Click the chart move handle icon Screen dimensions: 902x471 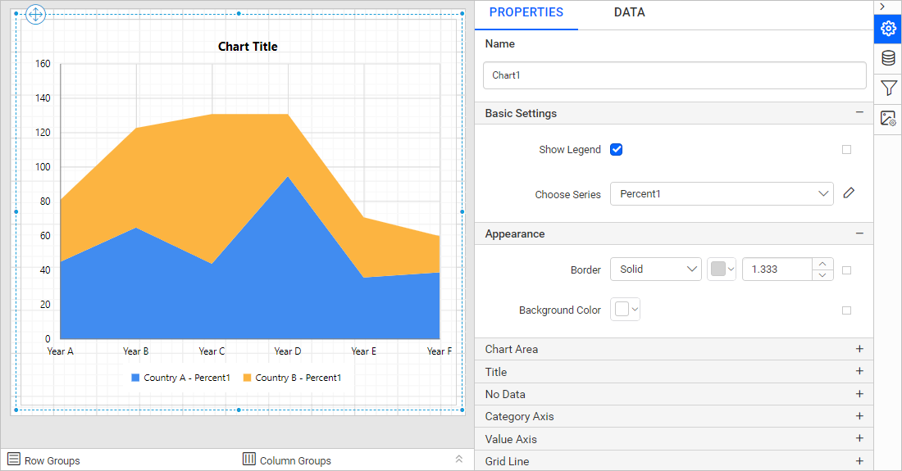35,15
